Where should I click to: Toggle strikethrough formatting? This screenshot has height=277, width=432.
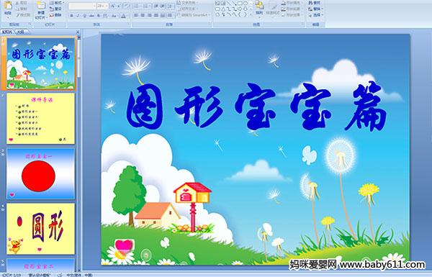pos(91,16)
